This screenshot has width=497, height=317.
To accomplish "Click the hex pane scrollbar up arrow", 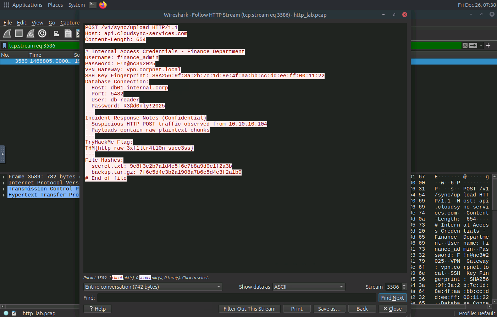I will pyautogui.click(x=495, y=176).
